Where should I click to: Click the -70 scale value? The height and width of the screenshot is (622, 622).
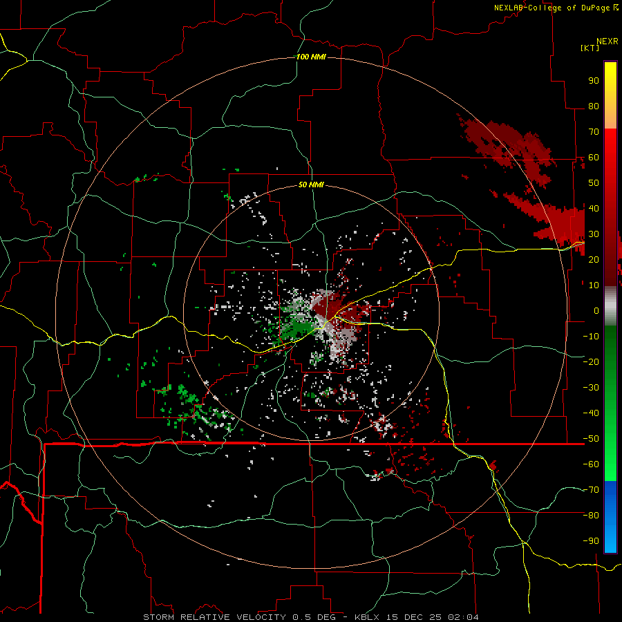(x=591, y=490)
